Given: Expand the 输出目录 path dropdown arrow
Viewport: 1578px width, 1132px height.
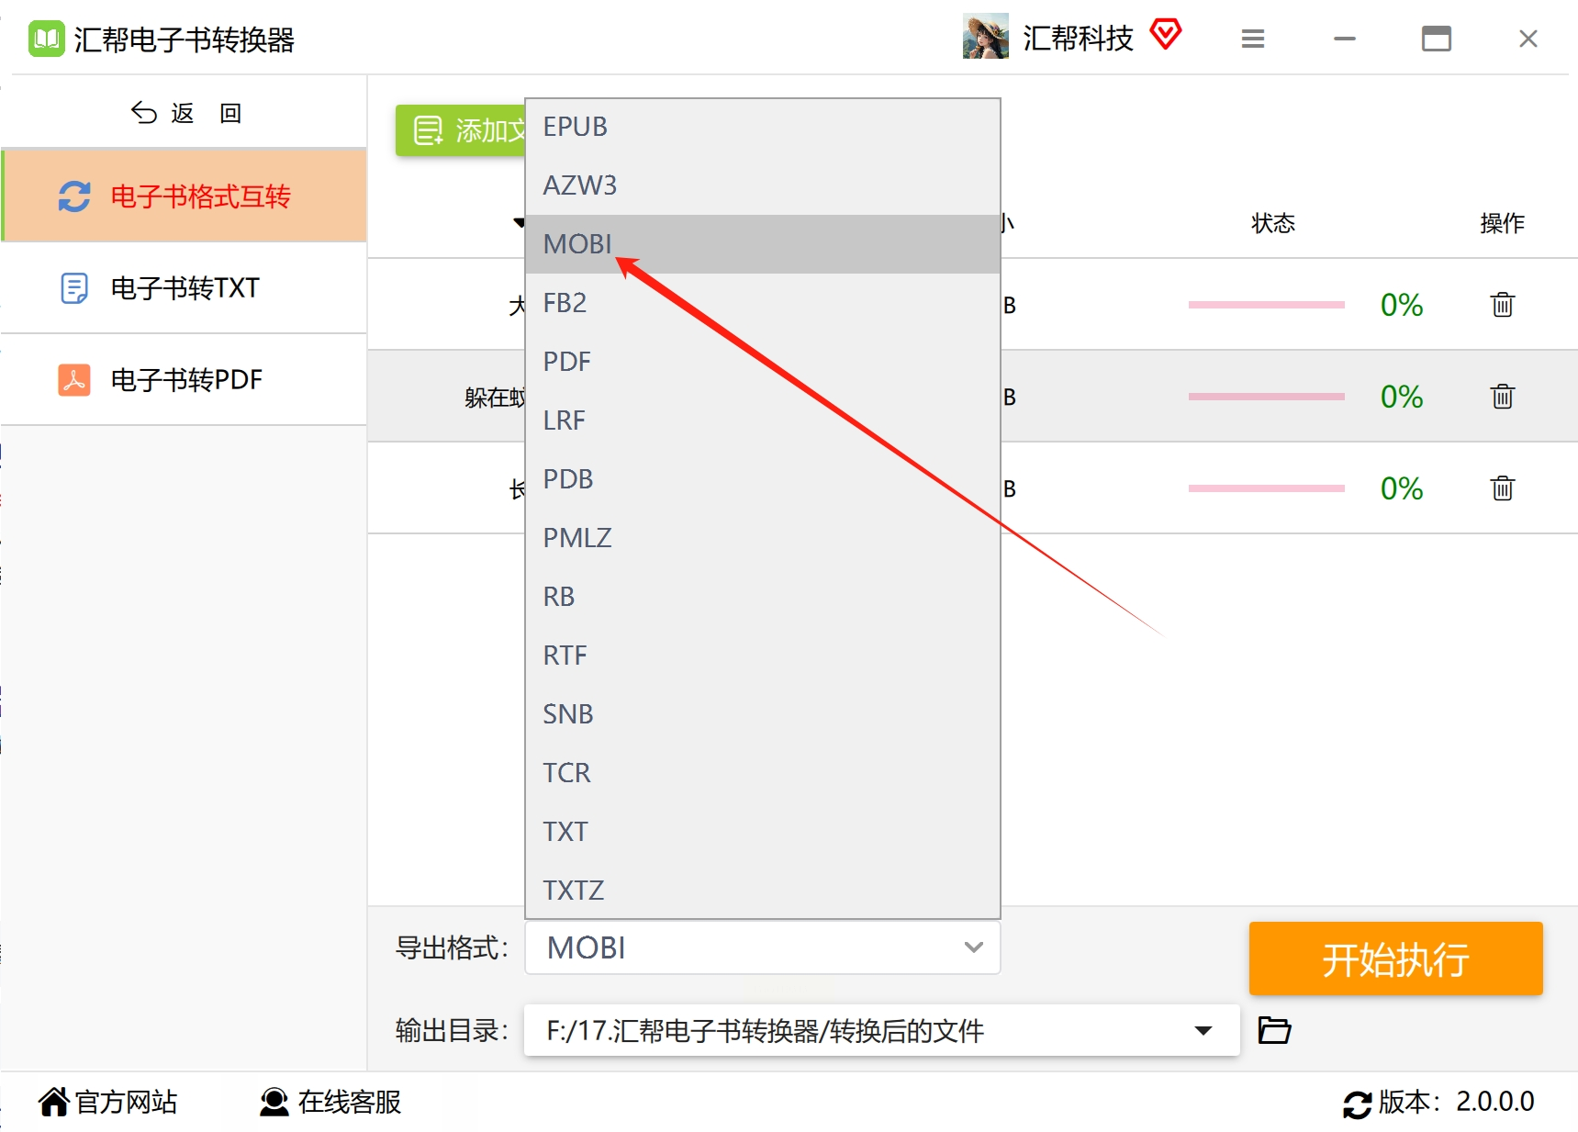Looking at the screenshot, I should point(1203,1030).
